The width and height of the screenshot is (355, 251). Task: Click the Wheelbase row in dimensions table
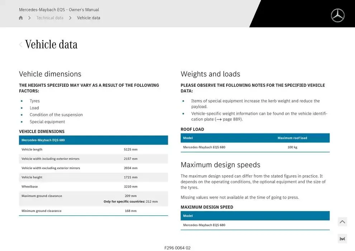[93, 187]
